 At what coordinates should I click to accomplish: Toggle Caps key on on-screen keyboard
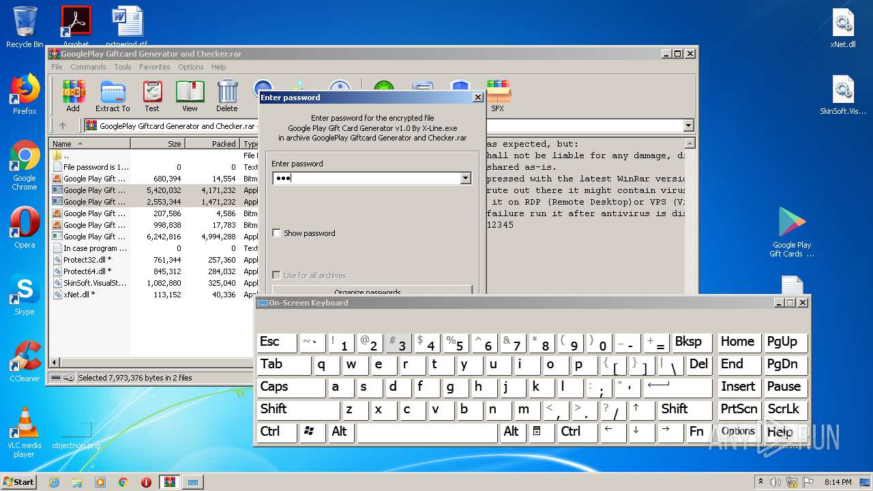(x=291, y=387)
